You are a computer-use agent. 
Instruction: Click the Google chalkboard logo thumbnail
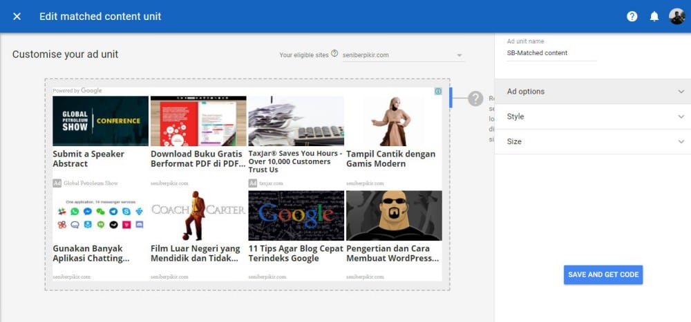click(x=296, y=216)
